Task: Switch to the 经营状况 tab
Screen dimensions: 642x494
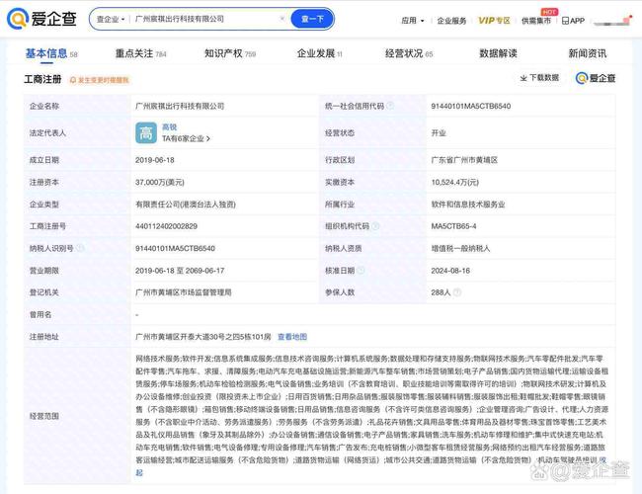Action: [409, 53]
